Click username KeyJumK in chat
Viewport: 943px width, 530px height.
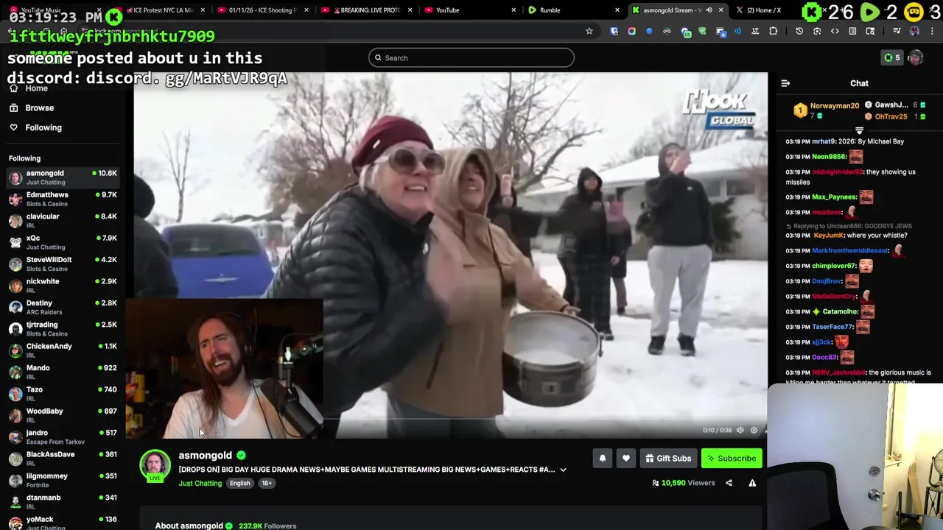(x=829, y=236)
